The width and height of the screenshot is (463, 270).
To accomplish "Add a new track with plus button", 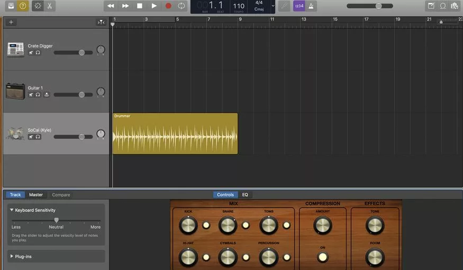I will point(11,22).
